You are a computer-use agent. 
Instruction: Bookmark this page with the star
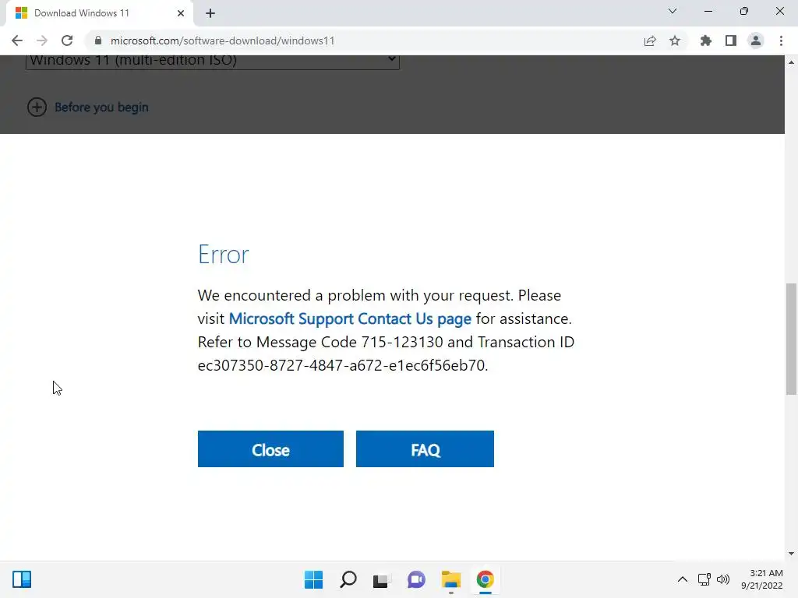point(675,40)
